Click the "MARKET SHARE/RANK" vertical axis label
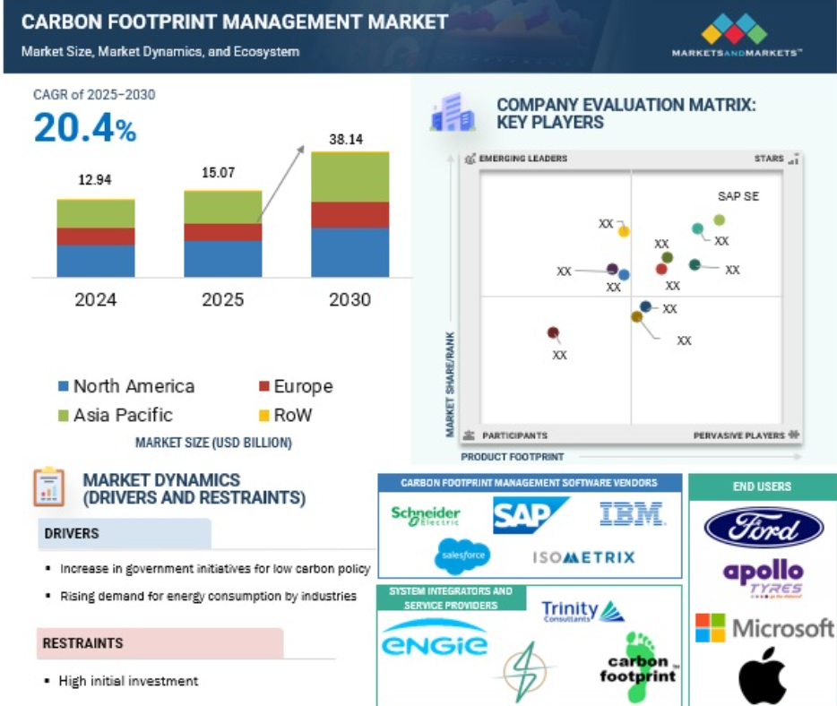 point(450,384)
